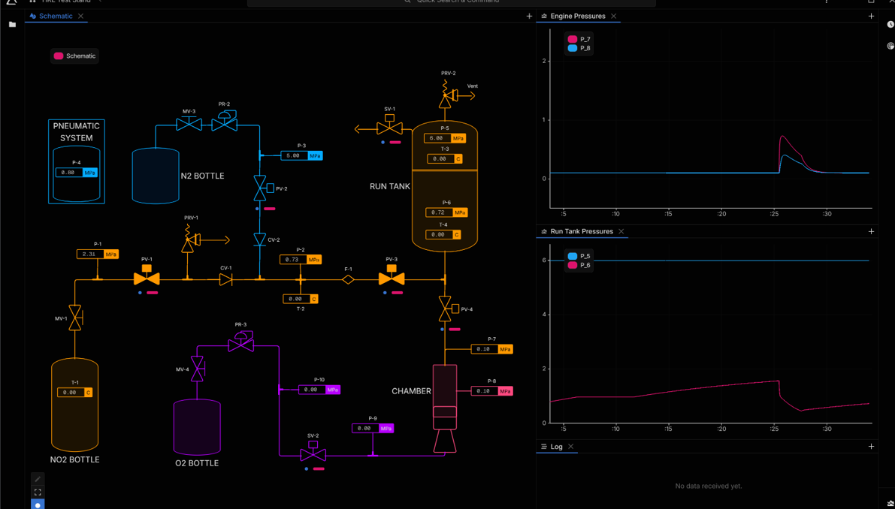
Task: Select the CHAMBER engine symbol
Action: pyautogui.click(x=445, y=408)
